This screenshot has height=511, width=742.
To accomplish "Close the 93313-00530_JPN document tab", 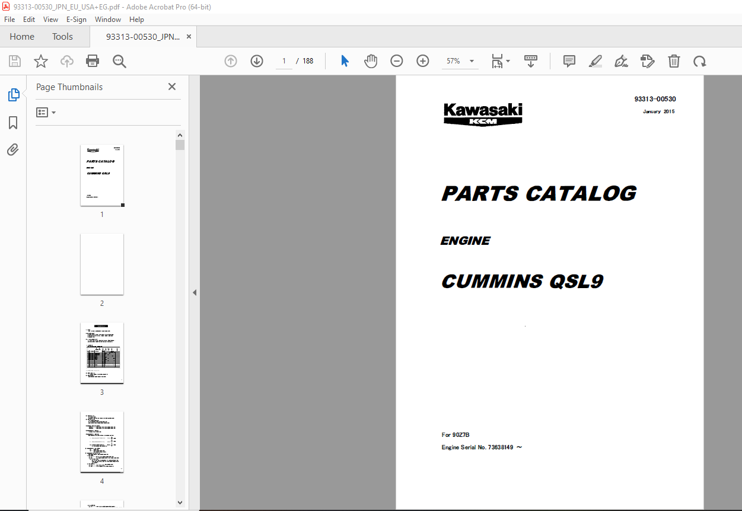I will 189,37.
